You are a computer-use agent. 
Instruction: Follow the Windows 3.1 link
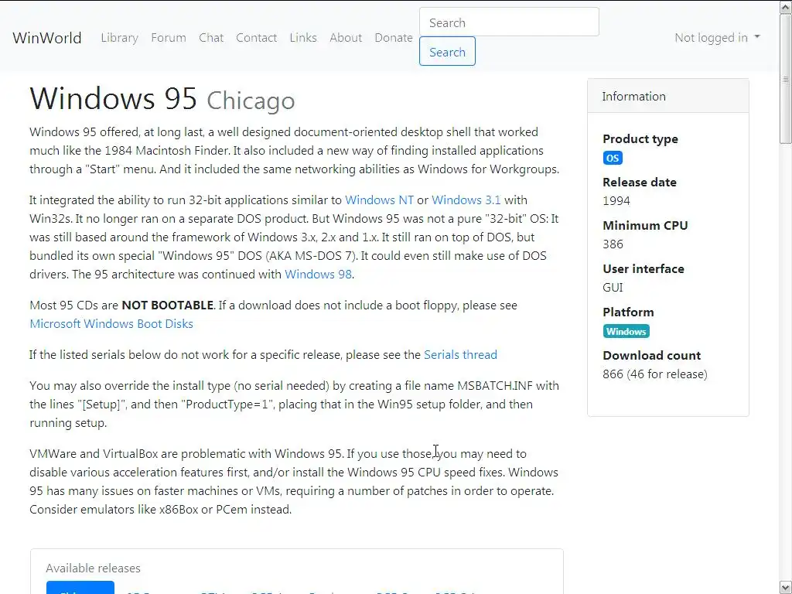click(x=466, y=200)
